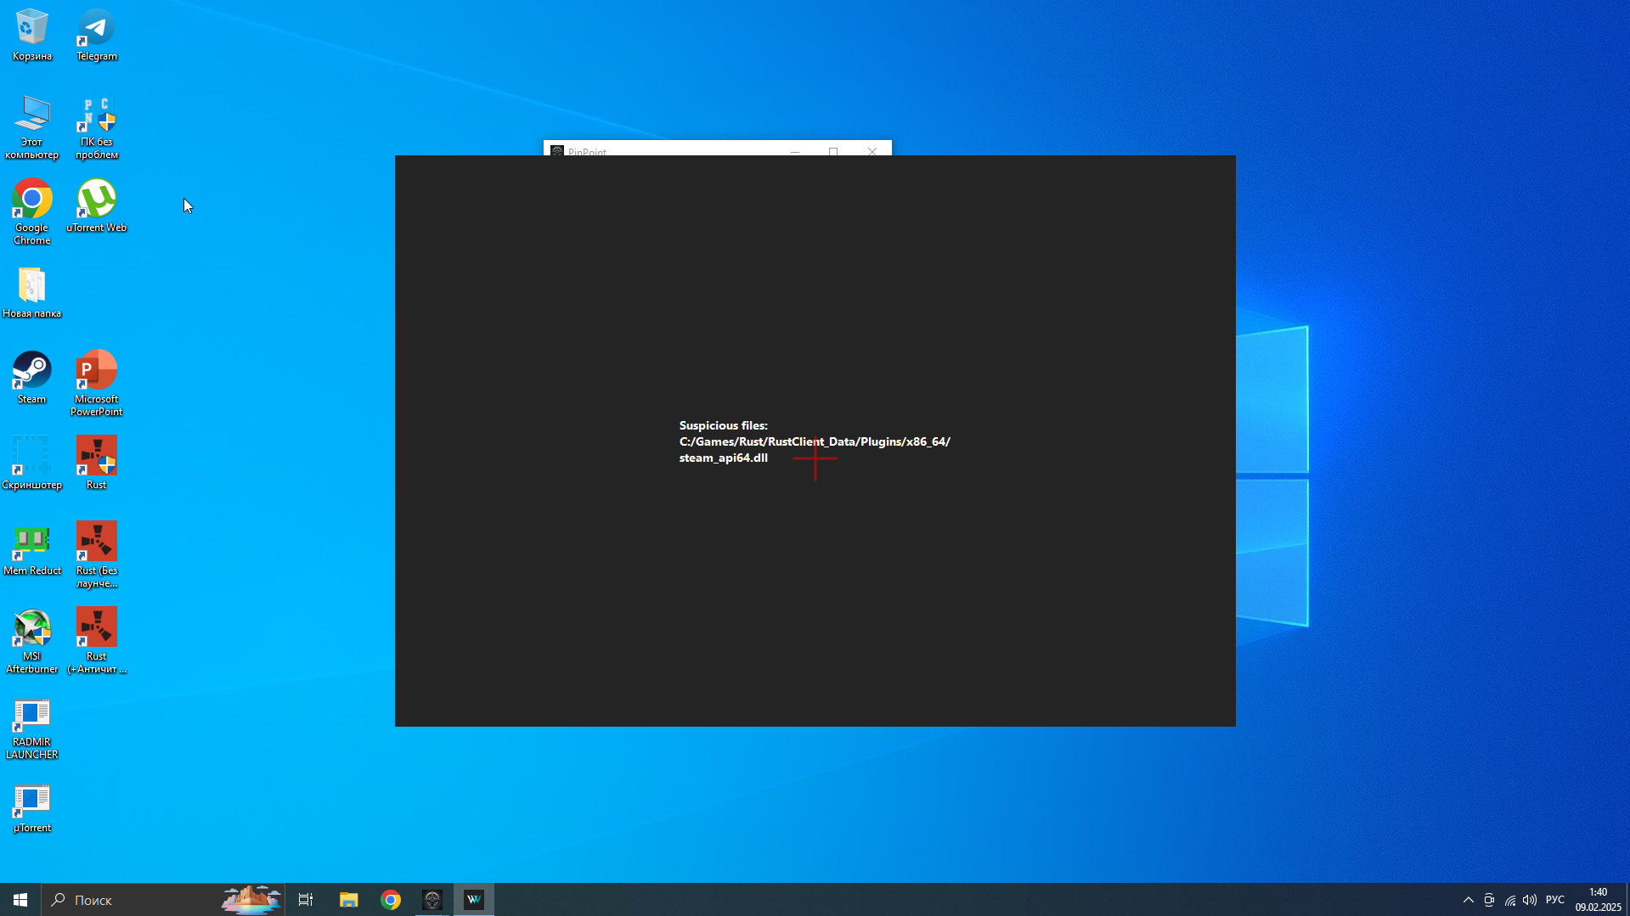Click the PinPoint window title

[x=587, y=151]
